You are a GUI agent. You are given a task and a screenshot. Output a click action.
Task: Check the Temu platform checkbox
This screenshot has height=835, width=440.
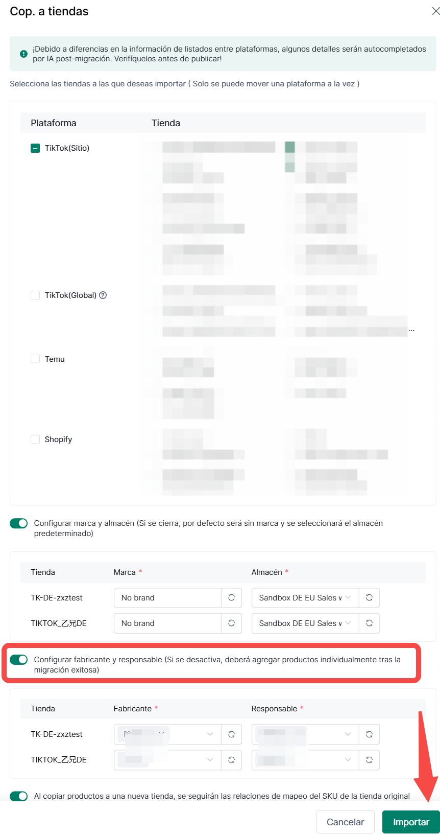coord(35,359)
